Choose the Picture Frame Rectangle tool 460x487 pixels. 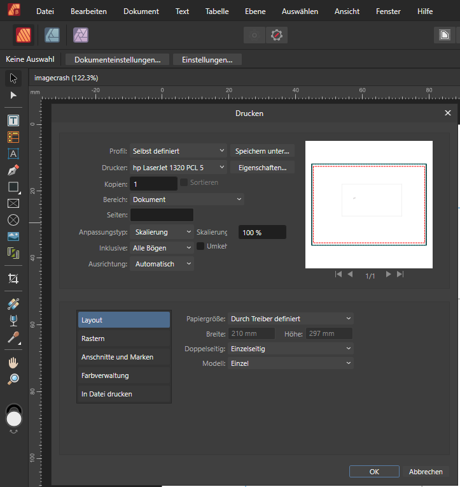(13, 203)
